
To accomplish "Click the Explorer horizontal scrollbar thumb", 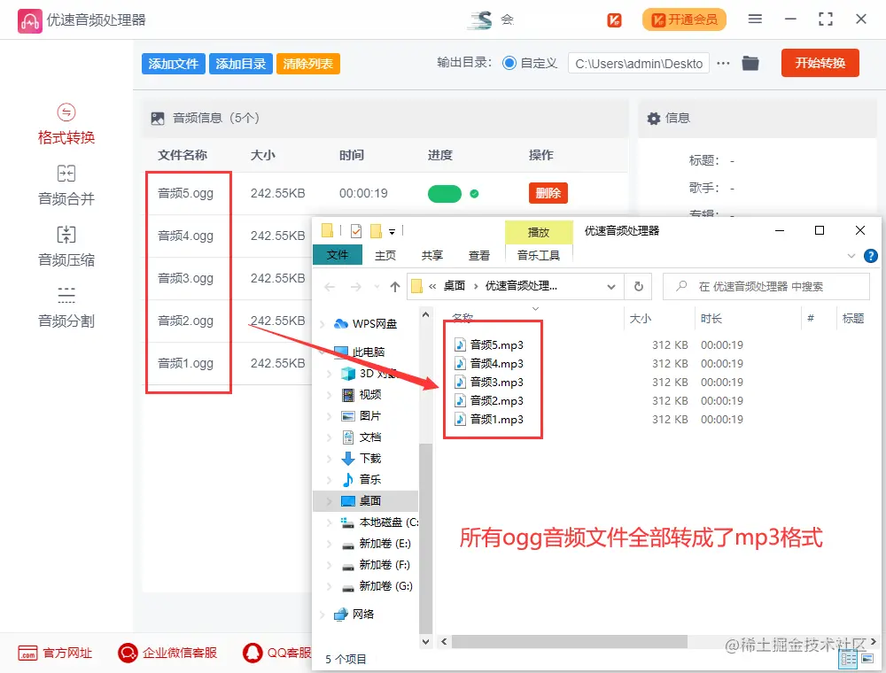I will (570, 641).
